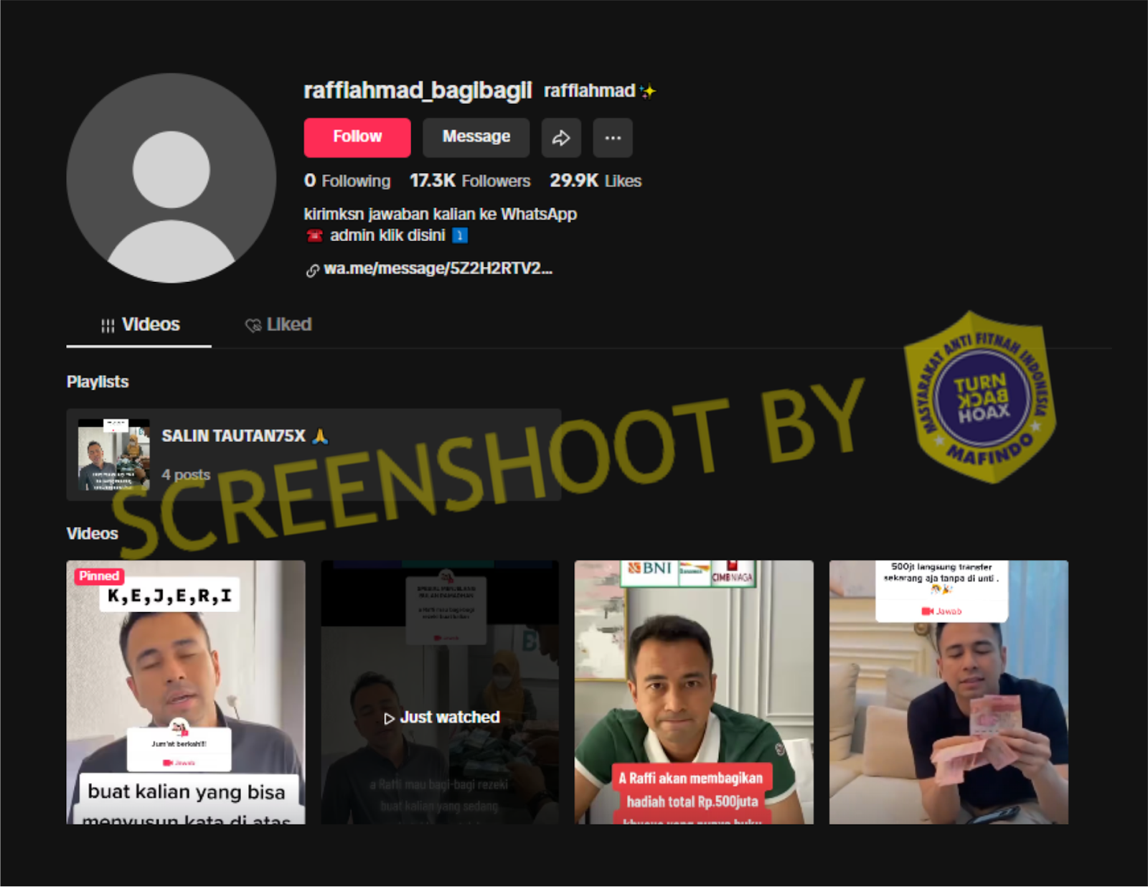
Task: Click the red telephone emoji in bio
Action: tap(314, 236)
